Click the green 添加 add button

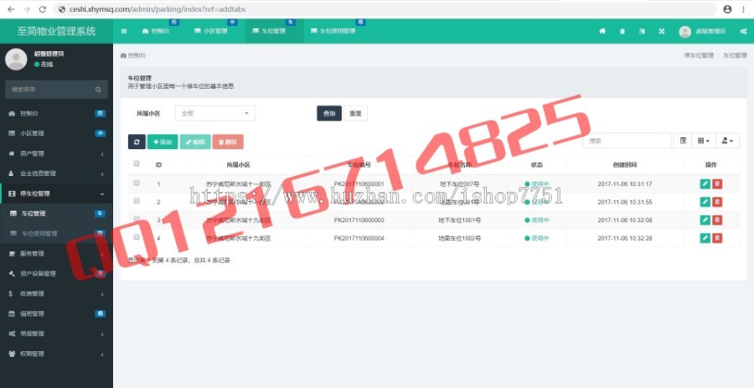click(x=163, y=142)
